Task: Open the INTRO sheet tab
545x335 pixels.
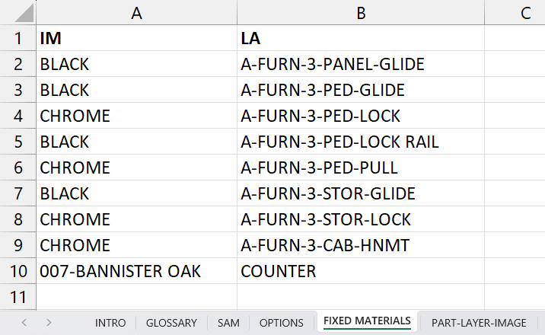Action: [x=110, y=323]
